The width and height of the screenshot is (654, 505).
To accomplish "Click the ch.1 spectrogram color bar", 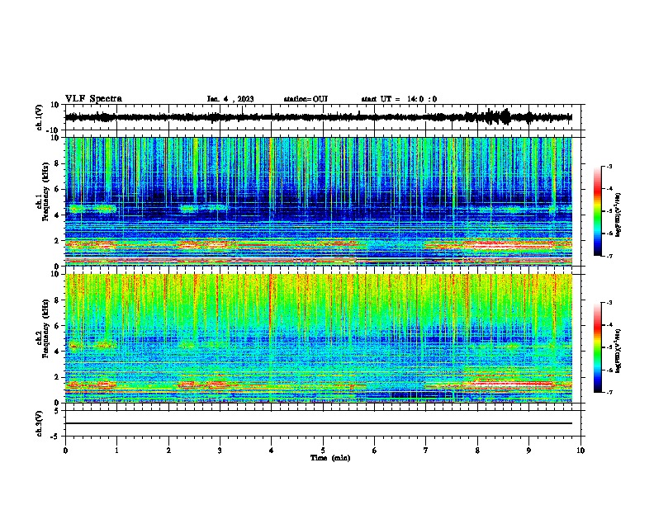I will pyautogui.click(x=597, y=211).
